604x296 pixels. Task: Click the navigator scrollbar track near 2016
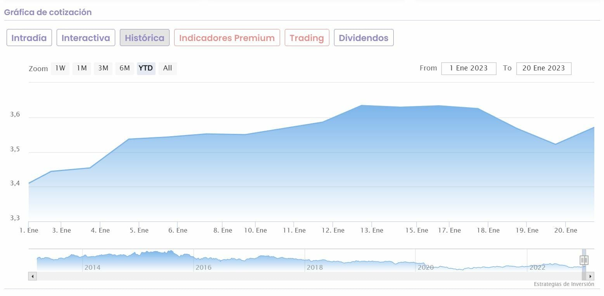pos(203,276)
